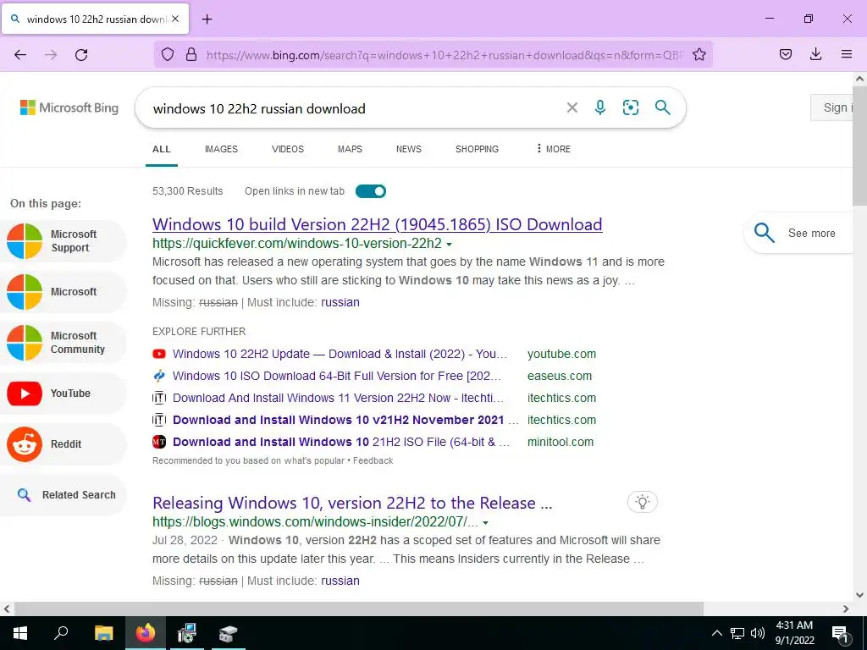Click the horizontal scrollbar thumb
Screen dimensions: 867x650
tap(359, 609)
